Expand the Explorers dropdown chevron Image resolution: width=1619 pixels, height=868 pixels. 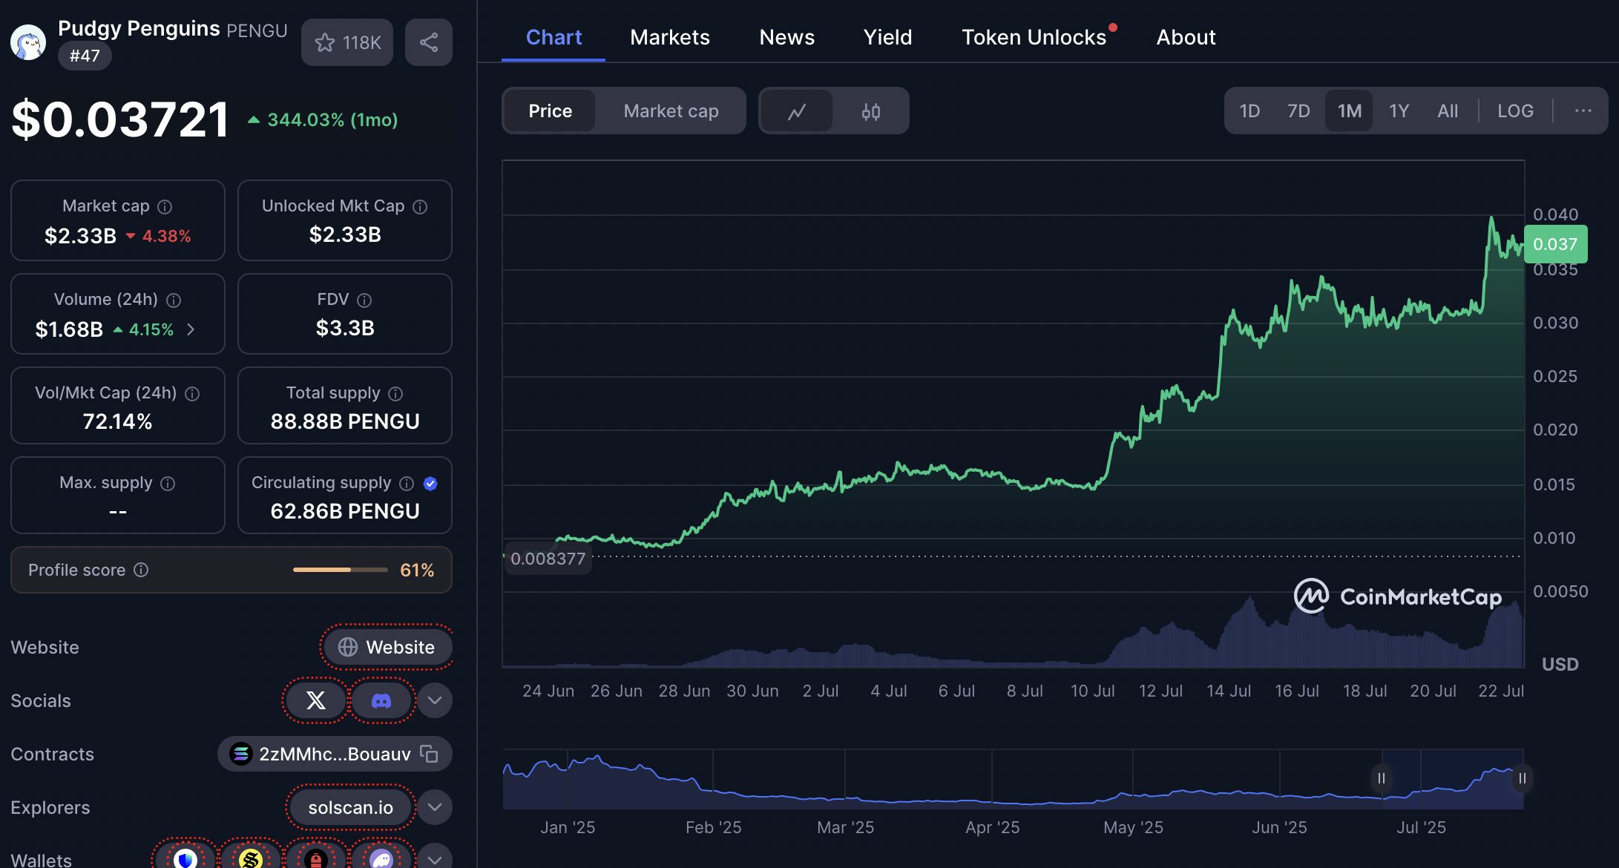click(x=435, y=807)
